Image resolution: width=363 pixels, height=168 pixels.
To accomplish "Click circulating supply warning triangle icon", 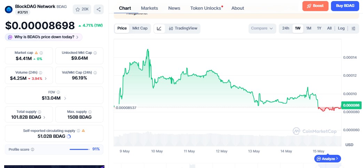I will pos(83,131).
